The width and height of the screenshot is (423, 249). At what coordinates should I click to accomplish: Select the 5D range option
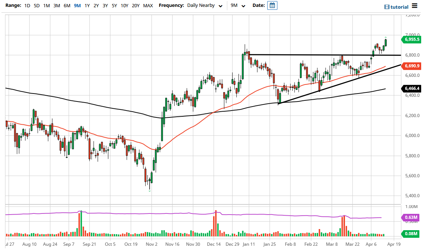coord(37,5)
